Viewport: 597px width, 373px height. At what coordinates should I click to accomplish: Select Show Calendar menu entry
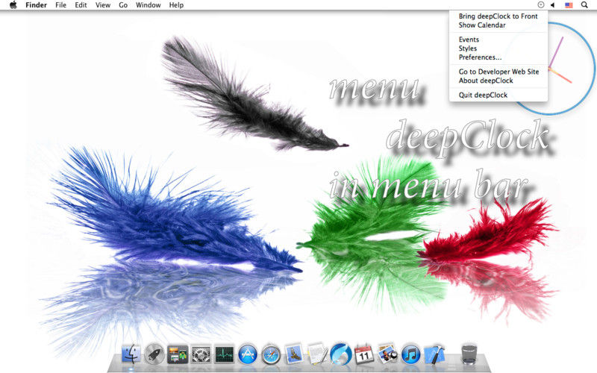498,25
